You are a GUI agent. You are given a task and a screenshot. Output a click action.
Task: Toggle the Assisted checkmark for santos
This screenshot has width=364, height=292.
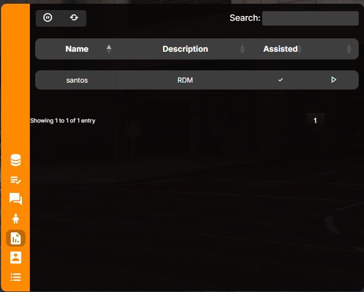pyautogui.click(x=280, y=80)
